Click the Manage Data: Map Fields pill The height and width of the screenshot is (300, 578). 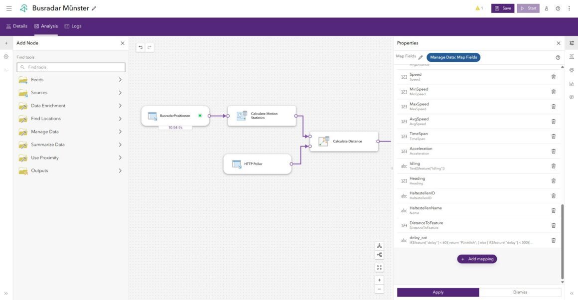coord(453,57)
